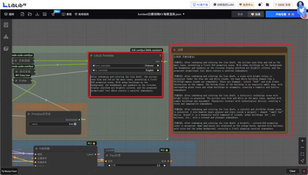This screenshot has width=308, height=175.
Task: Zoom out the canvas with minus icon
Action: 302,147
